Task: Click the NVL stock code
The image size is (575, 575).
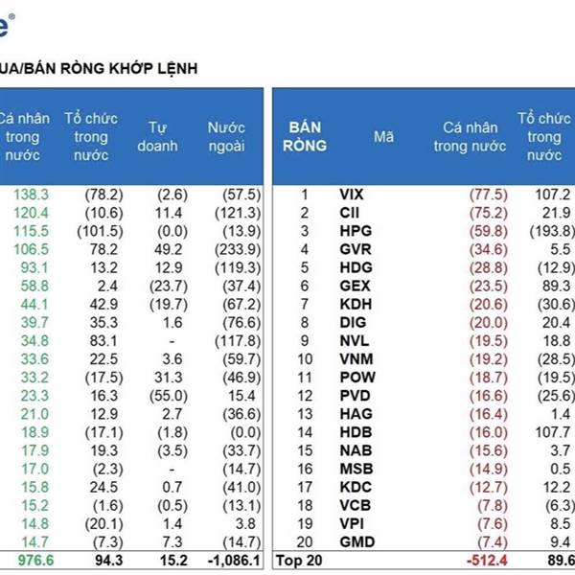Action: click(x=353, y=340)
